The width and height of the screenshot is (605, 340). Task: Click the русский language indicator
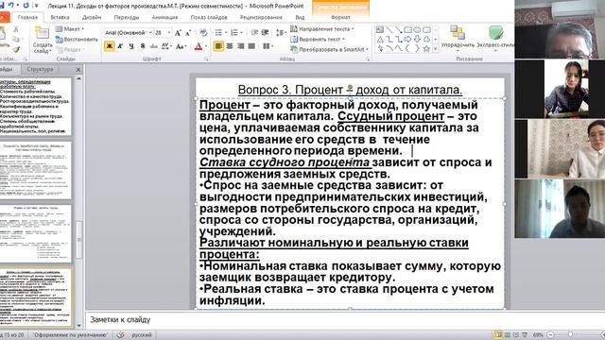[142, 335]
